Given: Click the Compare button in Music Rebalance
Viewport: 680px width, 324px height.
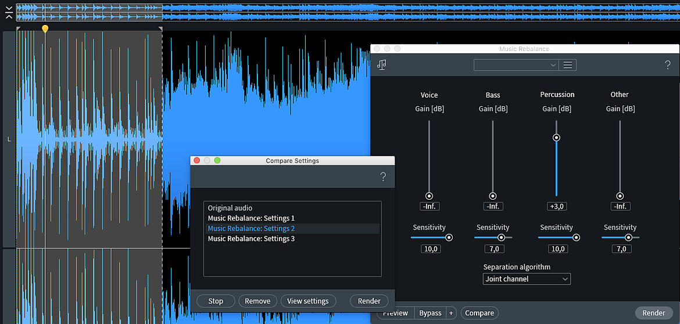Looking at the screenshot, I should (479, 313).
